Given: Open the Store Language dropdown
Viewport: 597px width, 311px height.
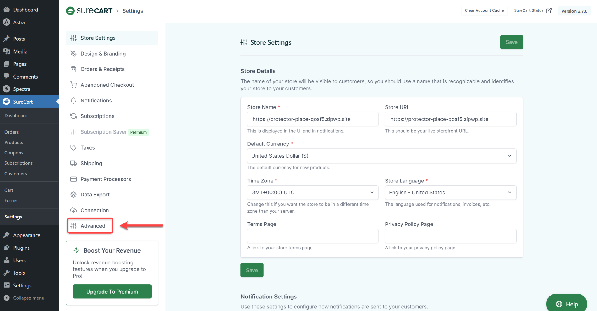Looking at the screenshot, I should tap(450, 192).
